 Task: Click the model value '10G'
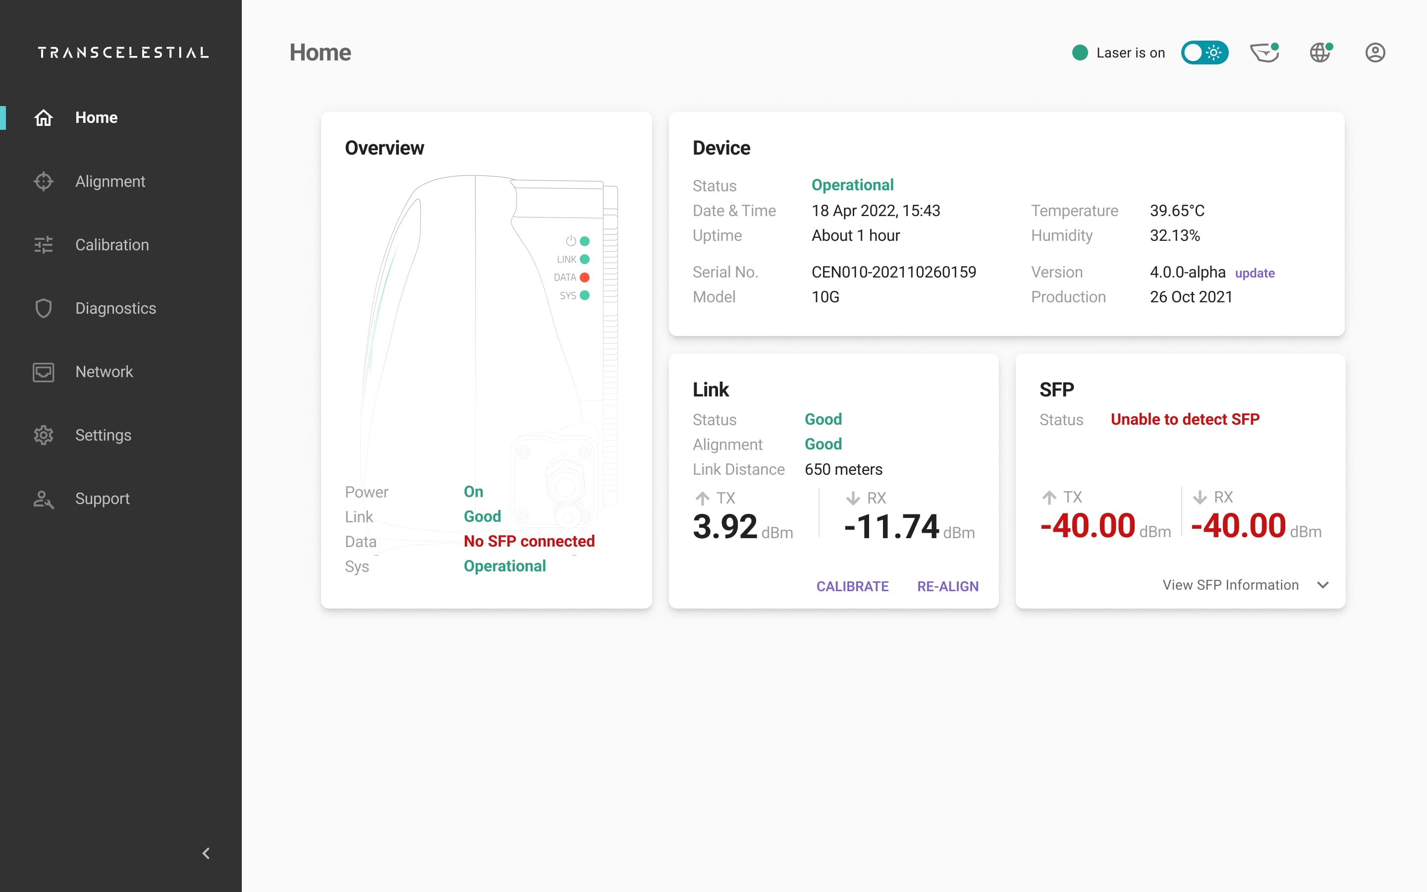(825, 297)
